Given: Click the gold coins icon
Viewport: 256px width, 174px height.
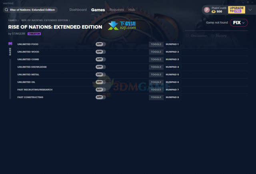Looking at the screenshot, I should click(213, 12).
